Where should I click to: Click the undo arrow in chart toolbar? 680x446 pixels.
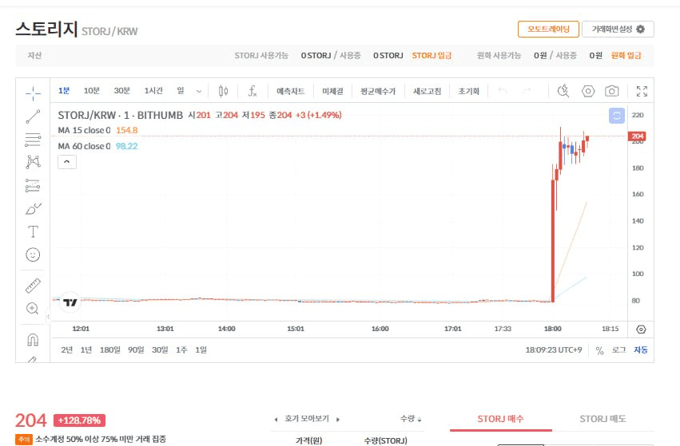point(503,91)
